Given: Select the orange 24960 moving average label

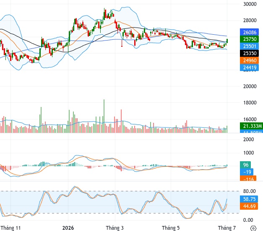Looking at the screenshot, I should coord(250,61).
